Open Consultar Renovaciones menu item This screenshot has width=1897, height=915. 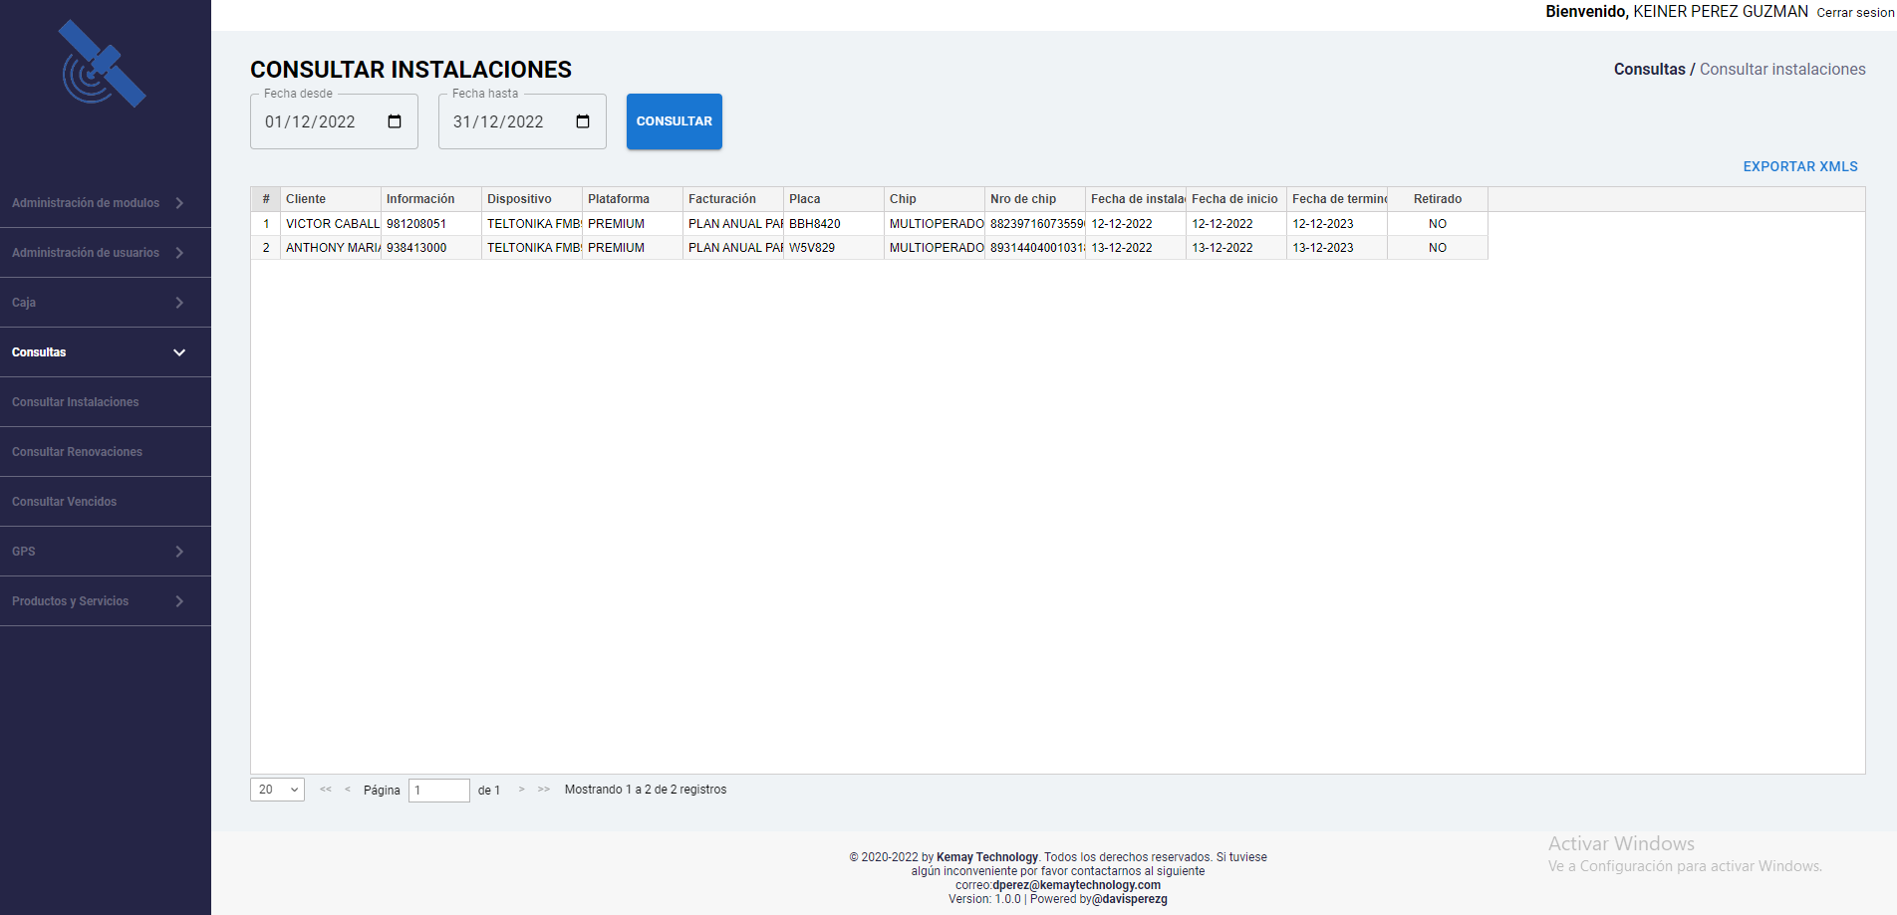point(77,452)
